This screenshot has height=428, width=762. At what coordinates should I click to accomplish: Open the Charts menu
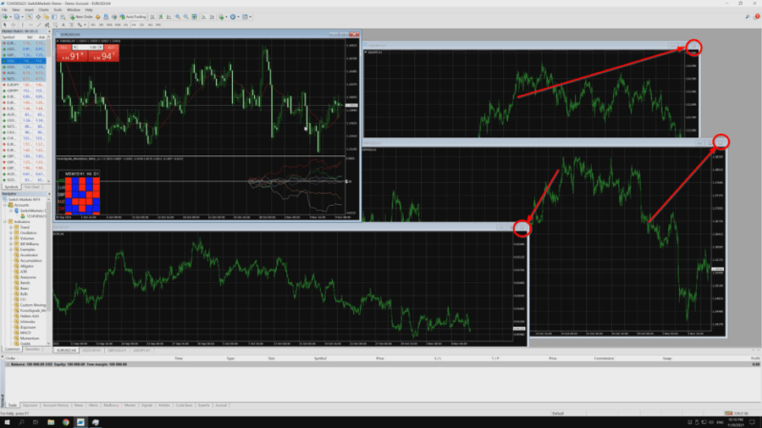click(x=43, y=9)
